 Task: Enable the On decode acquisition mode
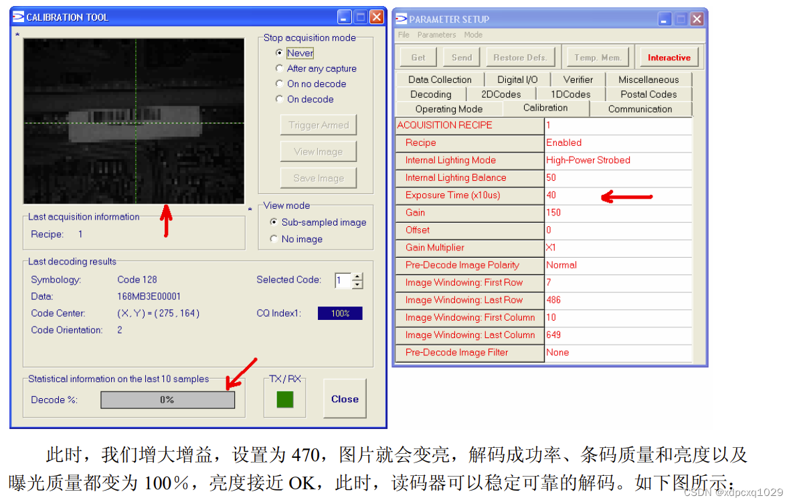tap(279, 98)
